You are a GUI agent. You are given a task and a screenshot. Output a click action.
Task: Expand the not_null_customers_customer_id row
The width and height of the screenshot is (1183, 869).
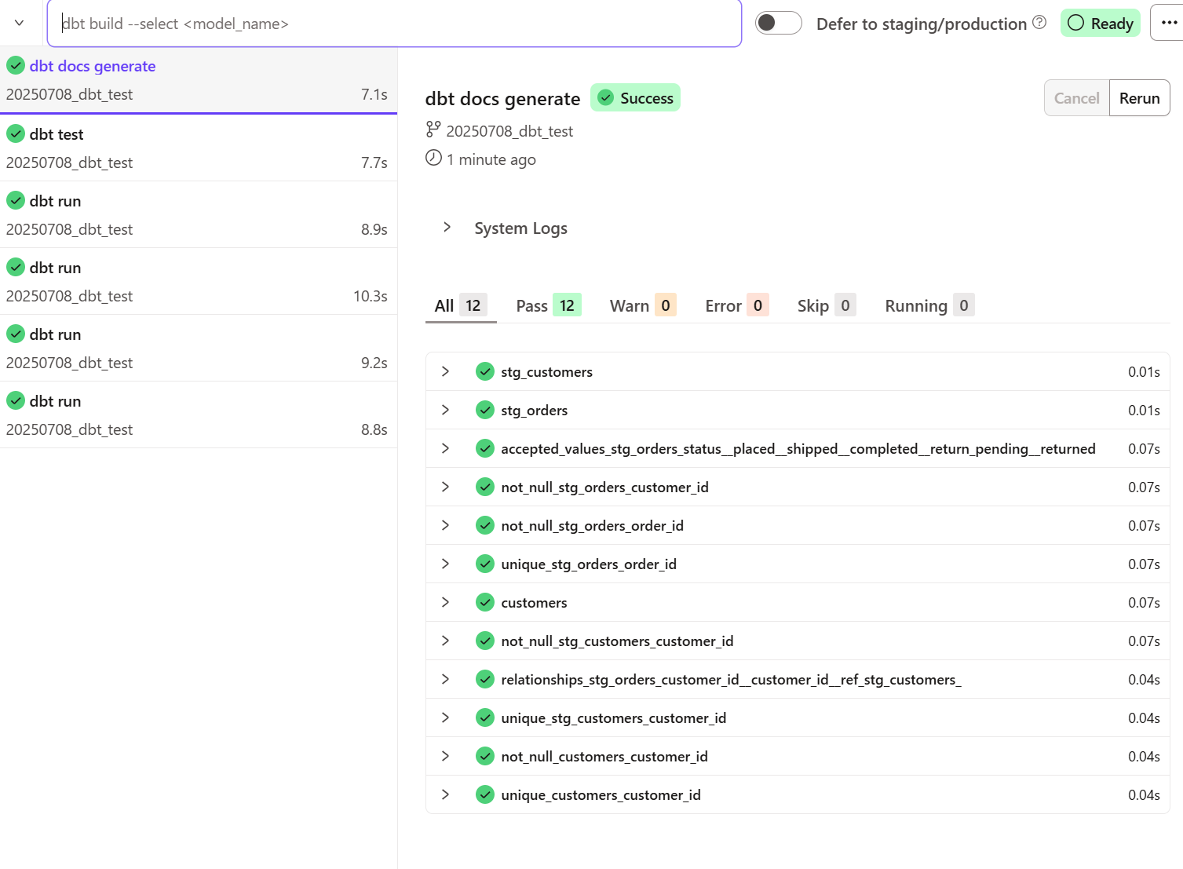click(445, 756)
